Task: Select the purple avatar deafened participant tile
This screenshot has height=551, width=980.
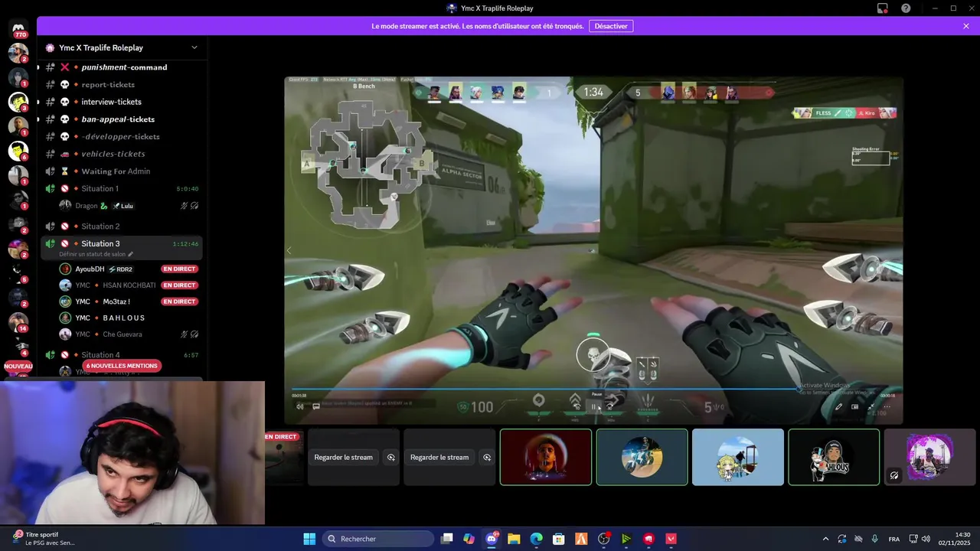Action: tap(929, 457)
